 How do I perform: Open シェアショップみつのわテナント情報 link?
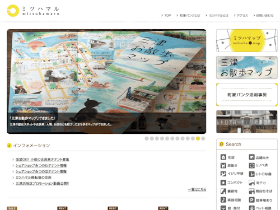point(41,166)
